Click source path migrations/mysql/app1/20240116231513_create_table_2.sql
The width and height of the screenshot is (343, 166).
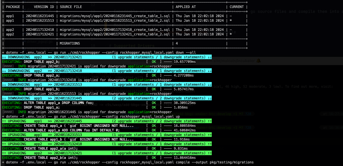(x=115, y=21)
